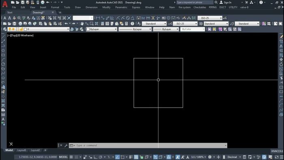Open the Standard text style dropdown
The width and height of the screenshot is (284, 160).
click(154, 24)
